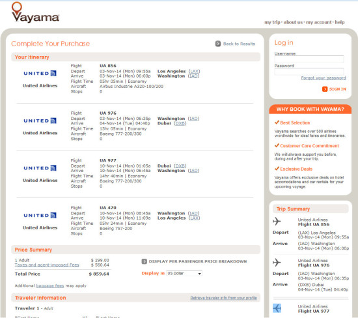This screenshot has height=318, width=358.
Task: Open the Display in currency dropdown
Action: tap(184, 274)
